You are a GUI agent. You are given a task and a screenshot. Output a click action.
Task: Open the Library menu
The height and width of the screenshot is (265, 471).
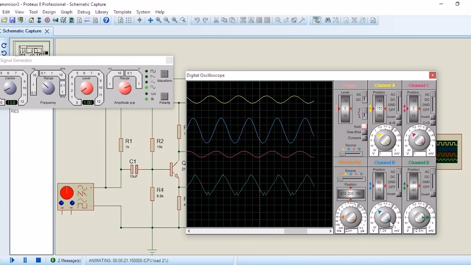tap(102, 12)
